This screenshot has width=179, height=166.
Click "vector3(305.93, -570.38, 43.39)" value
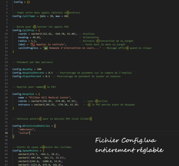pos(56,105)
